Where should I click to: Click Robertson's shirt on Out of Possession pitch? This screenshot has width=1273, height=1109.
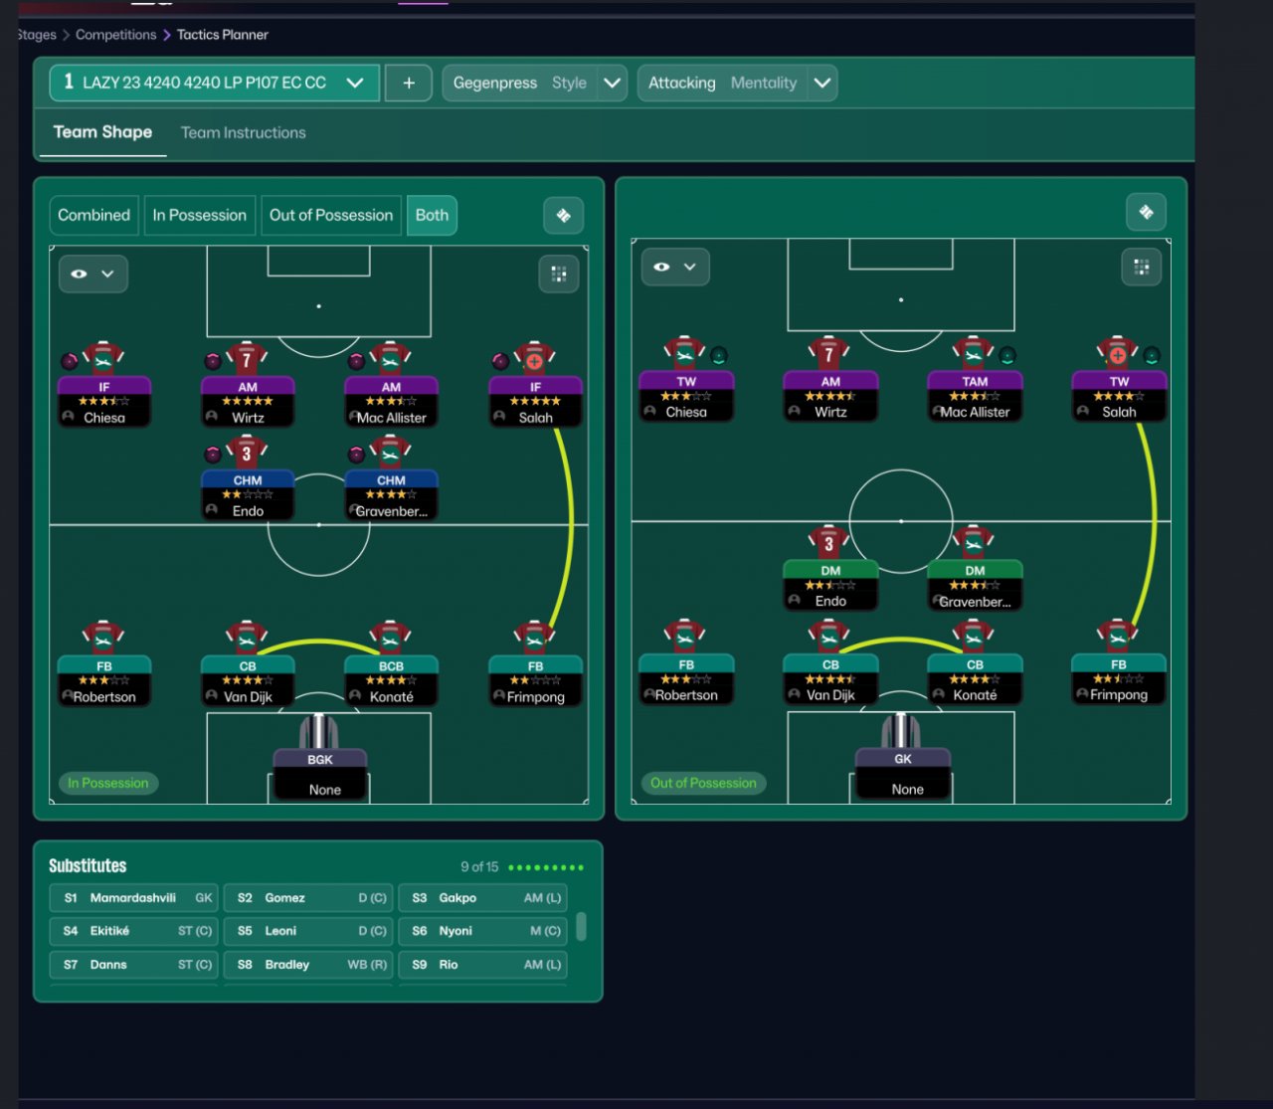tap(685, 637)
